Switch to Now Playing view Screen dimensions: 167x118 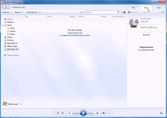pyautogui.click(x=162, y=113)
